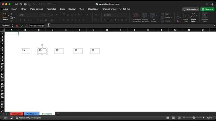The width and height of the screenshot is (216, 121).
Task: Click the search magnifier in title bar
Action: coord(207,4)
